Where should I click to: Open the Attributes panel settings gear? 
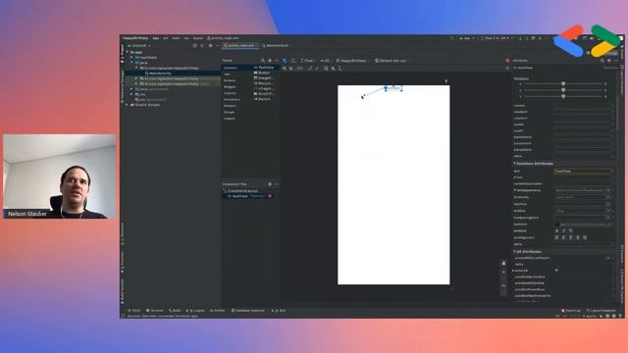point(609,61)
